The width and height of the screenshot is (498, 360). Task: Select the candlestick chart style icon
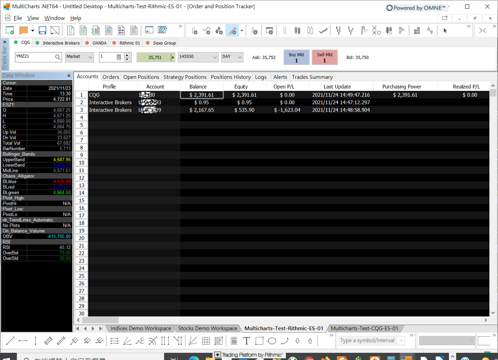[x=297, y=31]
